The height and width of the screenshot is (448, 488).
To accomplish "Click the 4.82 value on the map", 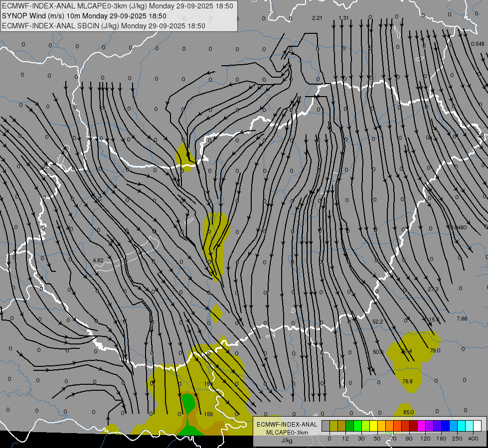I will click(x=98, y=260).
